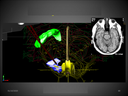Click the small yellow marker above the view
This screenshot has width=128, height=96.
(x=53, y=15)
